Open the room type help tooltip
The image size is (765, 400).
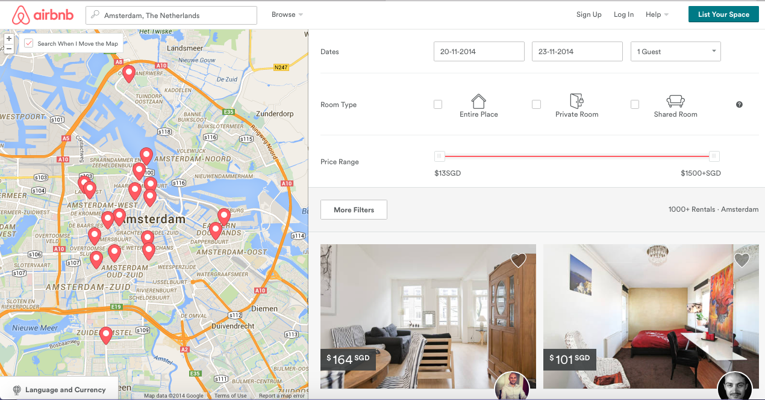click(x=739, y=105)
